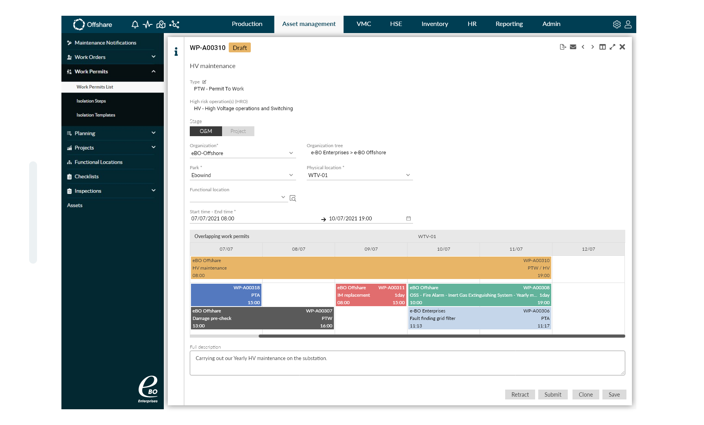
Task: Click the Save button
Action: [614, 394]
